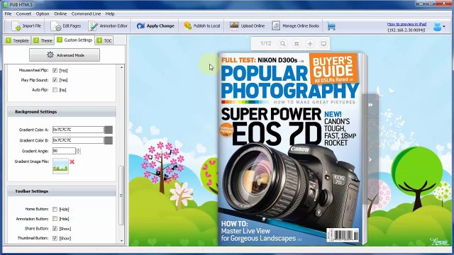Click Publish to Local

[x=201, y=26]
